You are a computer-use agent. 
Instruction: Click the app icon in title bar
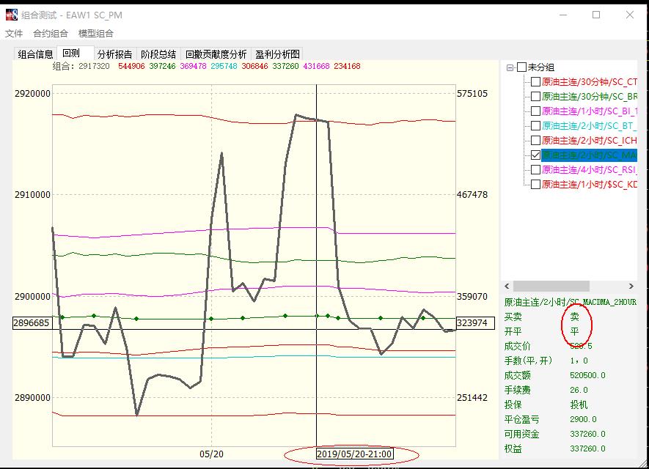12,15
